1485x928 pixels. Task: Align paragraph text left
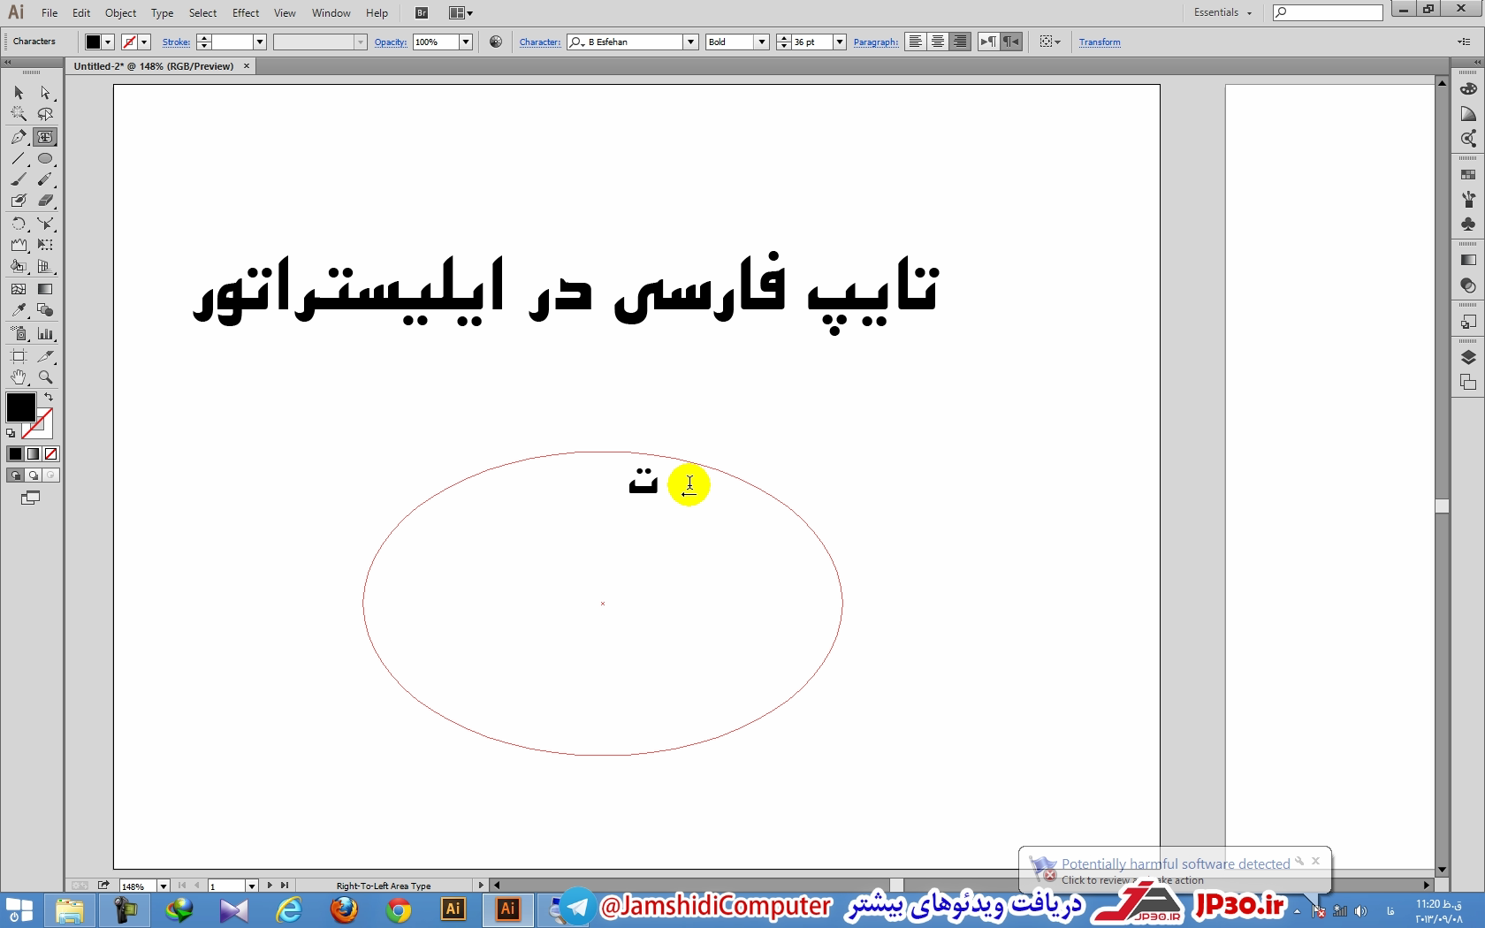pyautogui.click(x=916, y=42)
